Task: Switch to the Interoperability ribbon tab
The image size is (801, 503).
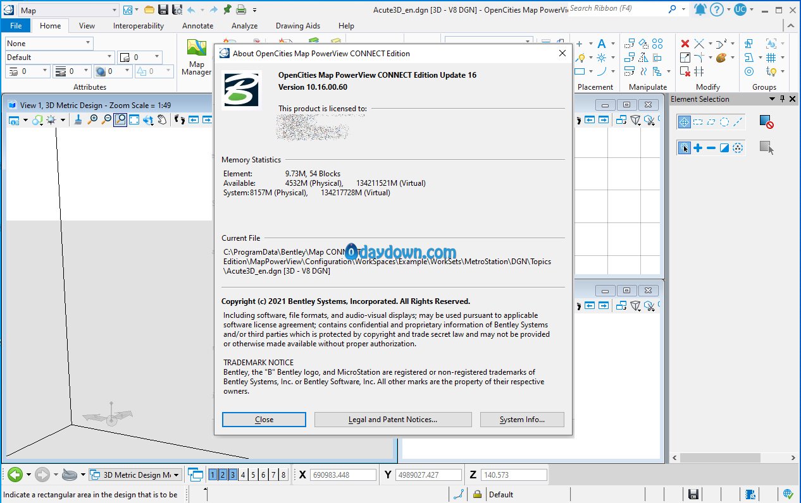Action: (139, 26)
